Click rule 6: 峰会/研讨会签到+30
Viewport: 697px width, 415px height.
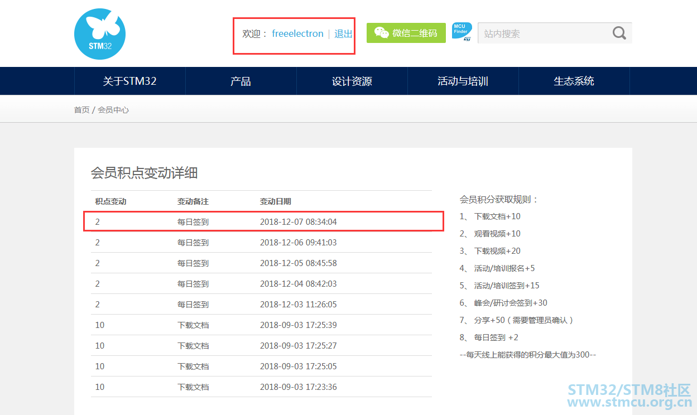point(503,303)
